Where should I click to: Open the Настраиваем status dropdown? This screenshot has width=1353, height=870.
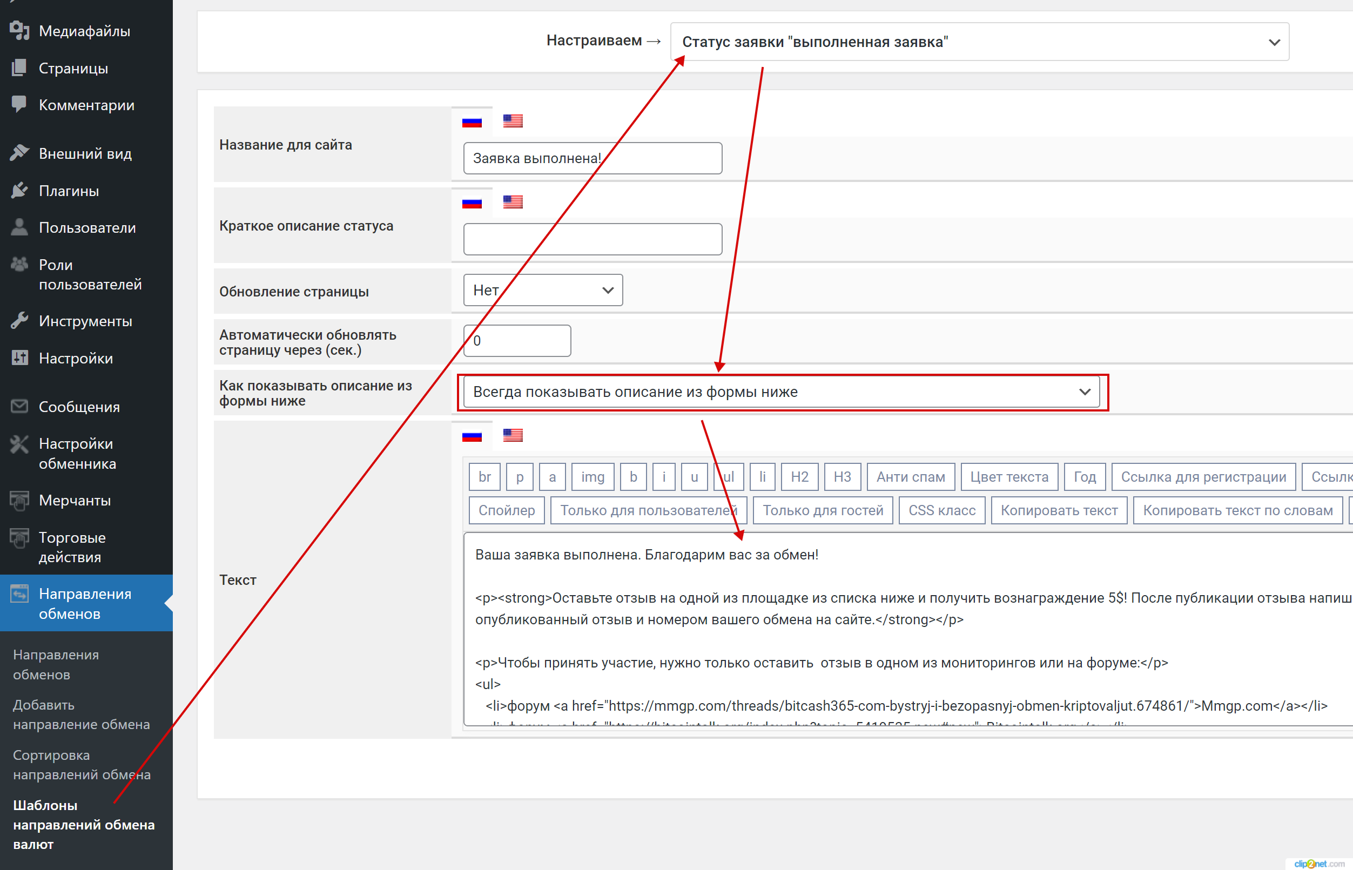pyautogui.click(x=979, y=42)
